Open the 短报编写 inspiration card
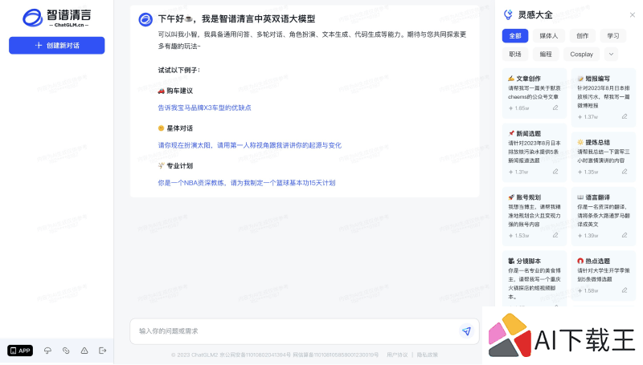 [x=604, y=97]
